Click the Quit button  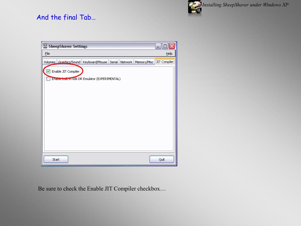tap(162, 159)
